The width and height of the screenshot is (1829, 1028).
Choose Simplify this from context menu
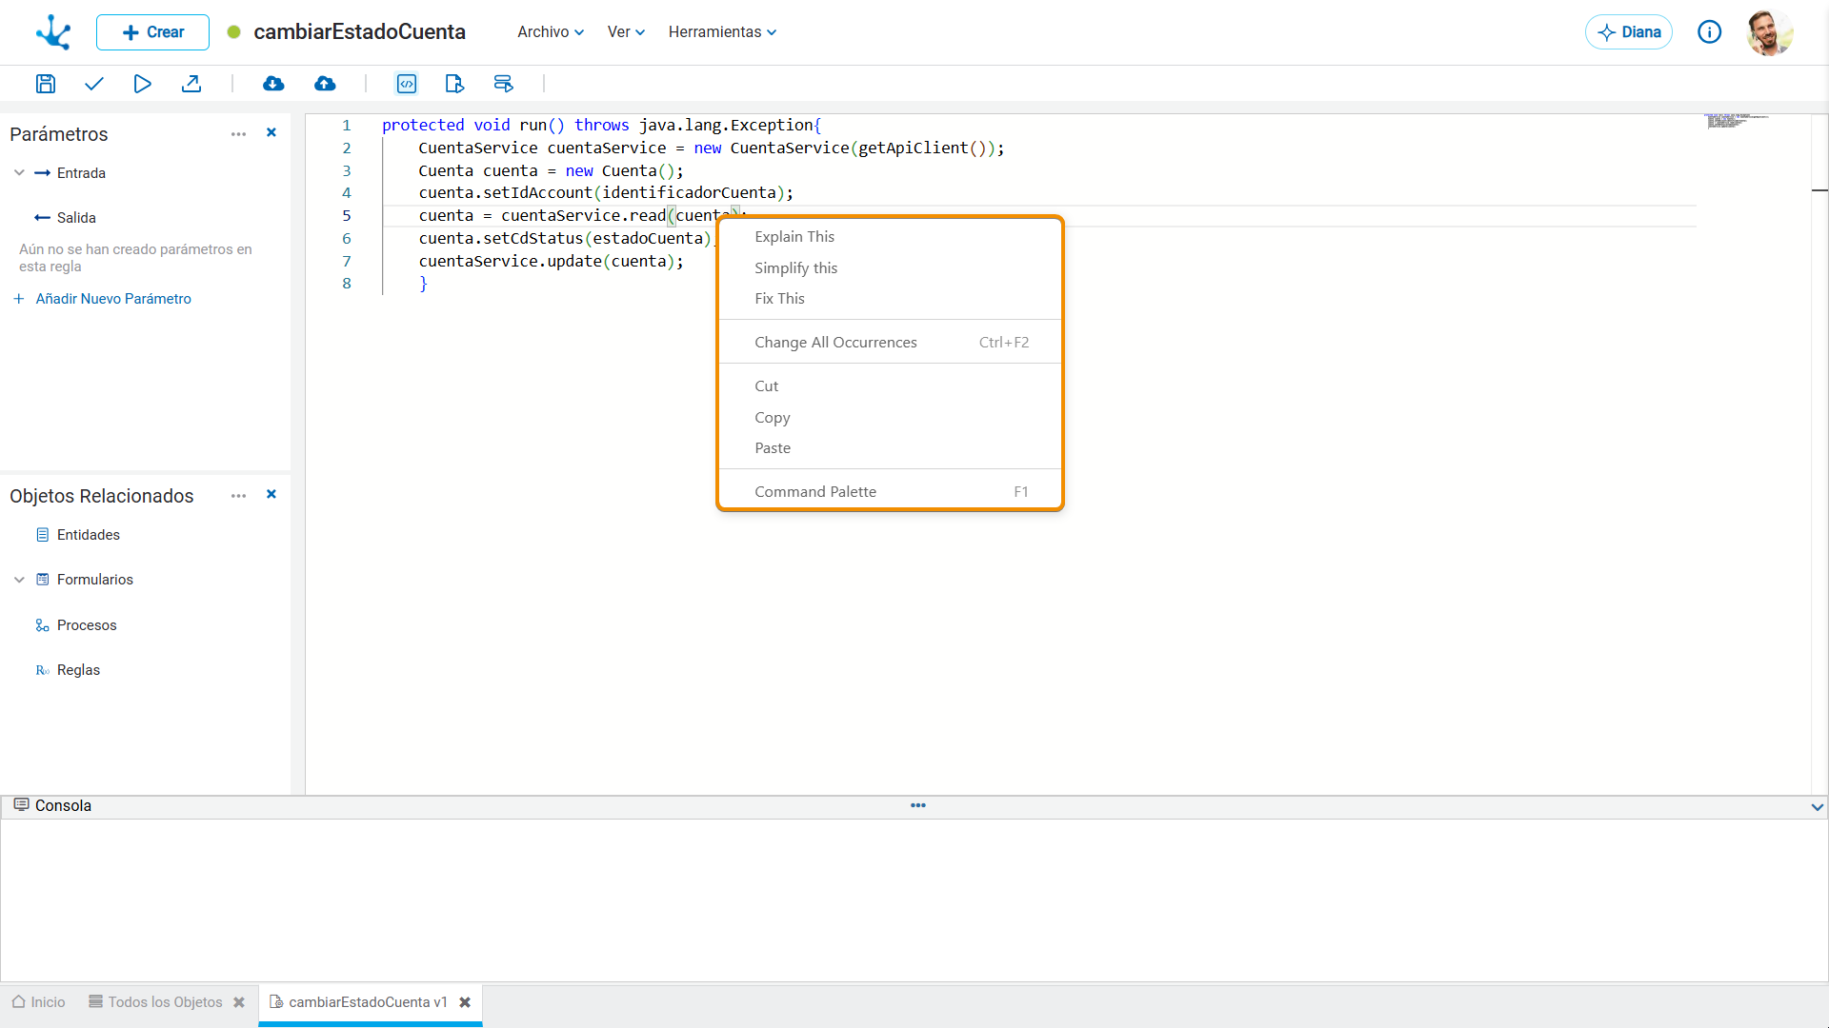890,268
